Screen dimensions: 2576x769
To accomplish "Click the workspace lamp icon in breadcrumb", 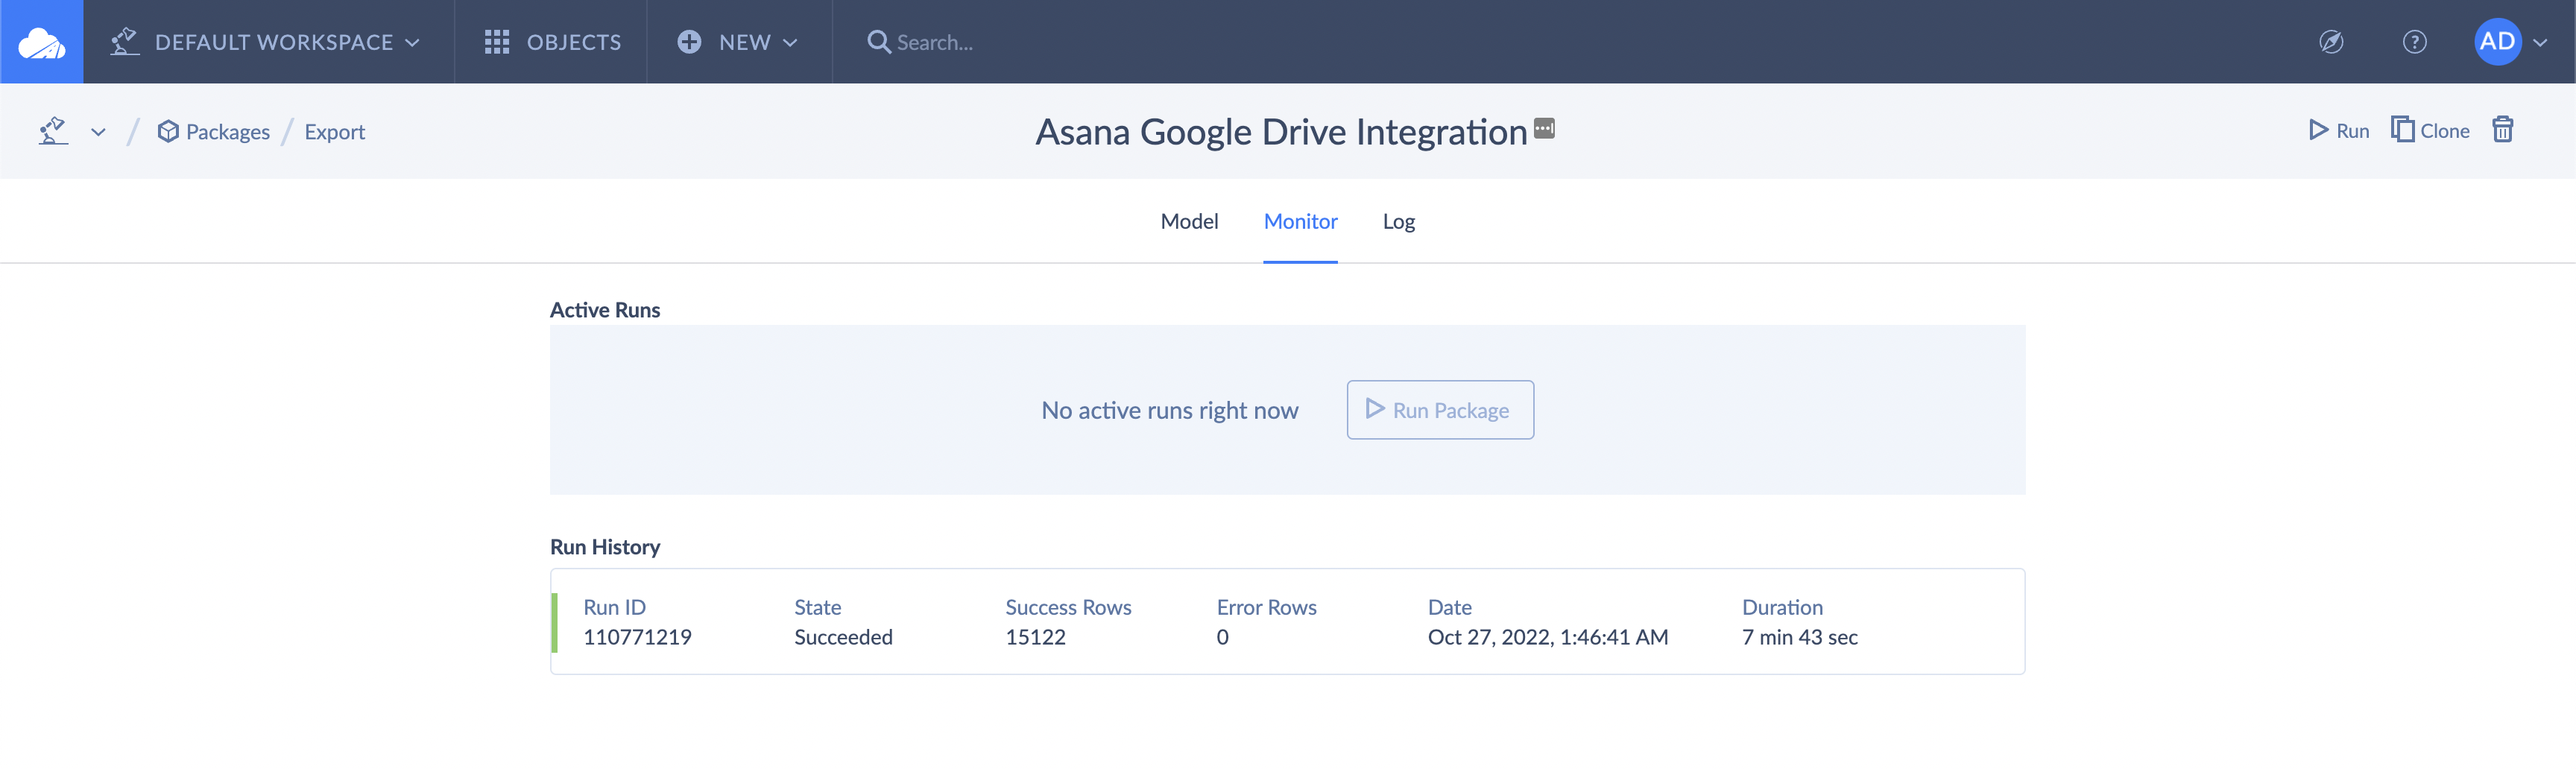I will pyautogui.click(x=53, y=131).
